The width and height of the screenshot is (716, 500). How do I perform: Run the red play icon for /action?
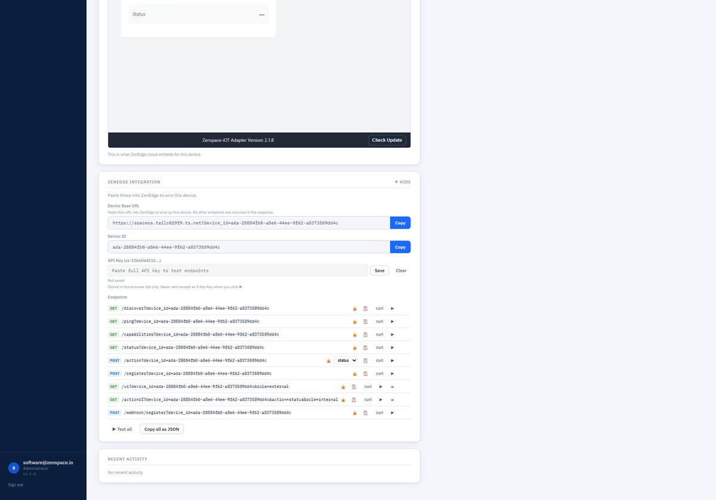click(x=392, y=361)
